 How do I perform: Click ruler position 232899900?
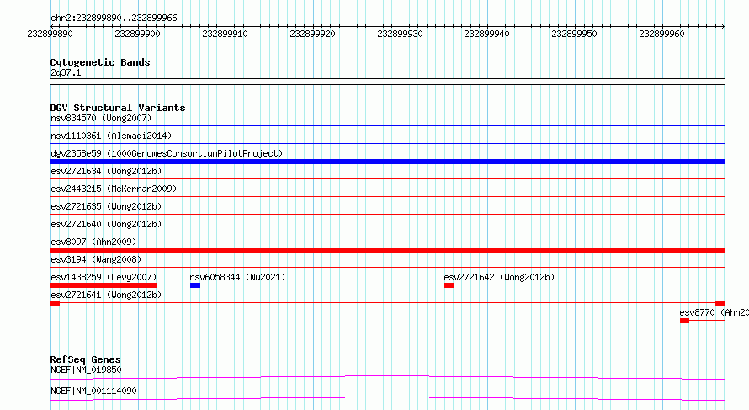[x=137, y=34]
